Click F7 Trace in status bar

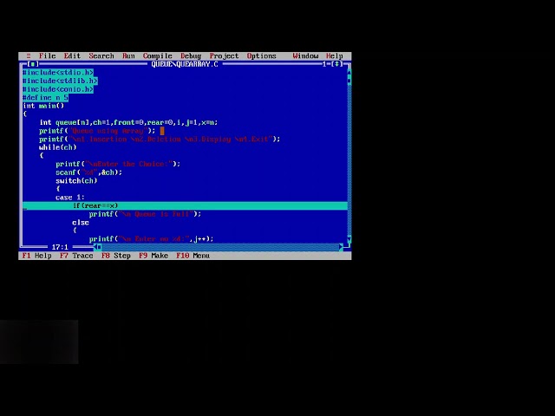(76, 256)
